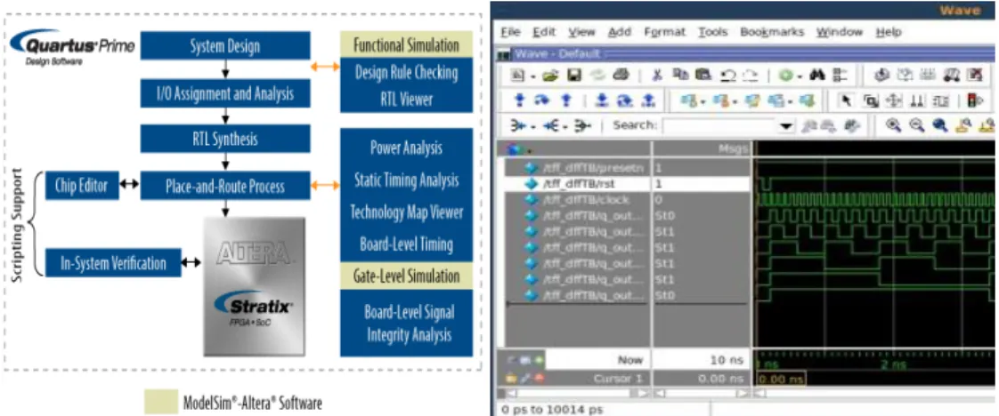The height and width of the screenshot is (416, 999).
Task: Open the Edit menu
Action: (x=543, y=32)
